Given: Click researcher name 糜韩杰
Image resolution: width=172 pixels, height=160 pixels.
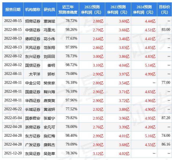Looking at the screenshot, I should click(49, 145).
